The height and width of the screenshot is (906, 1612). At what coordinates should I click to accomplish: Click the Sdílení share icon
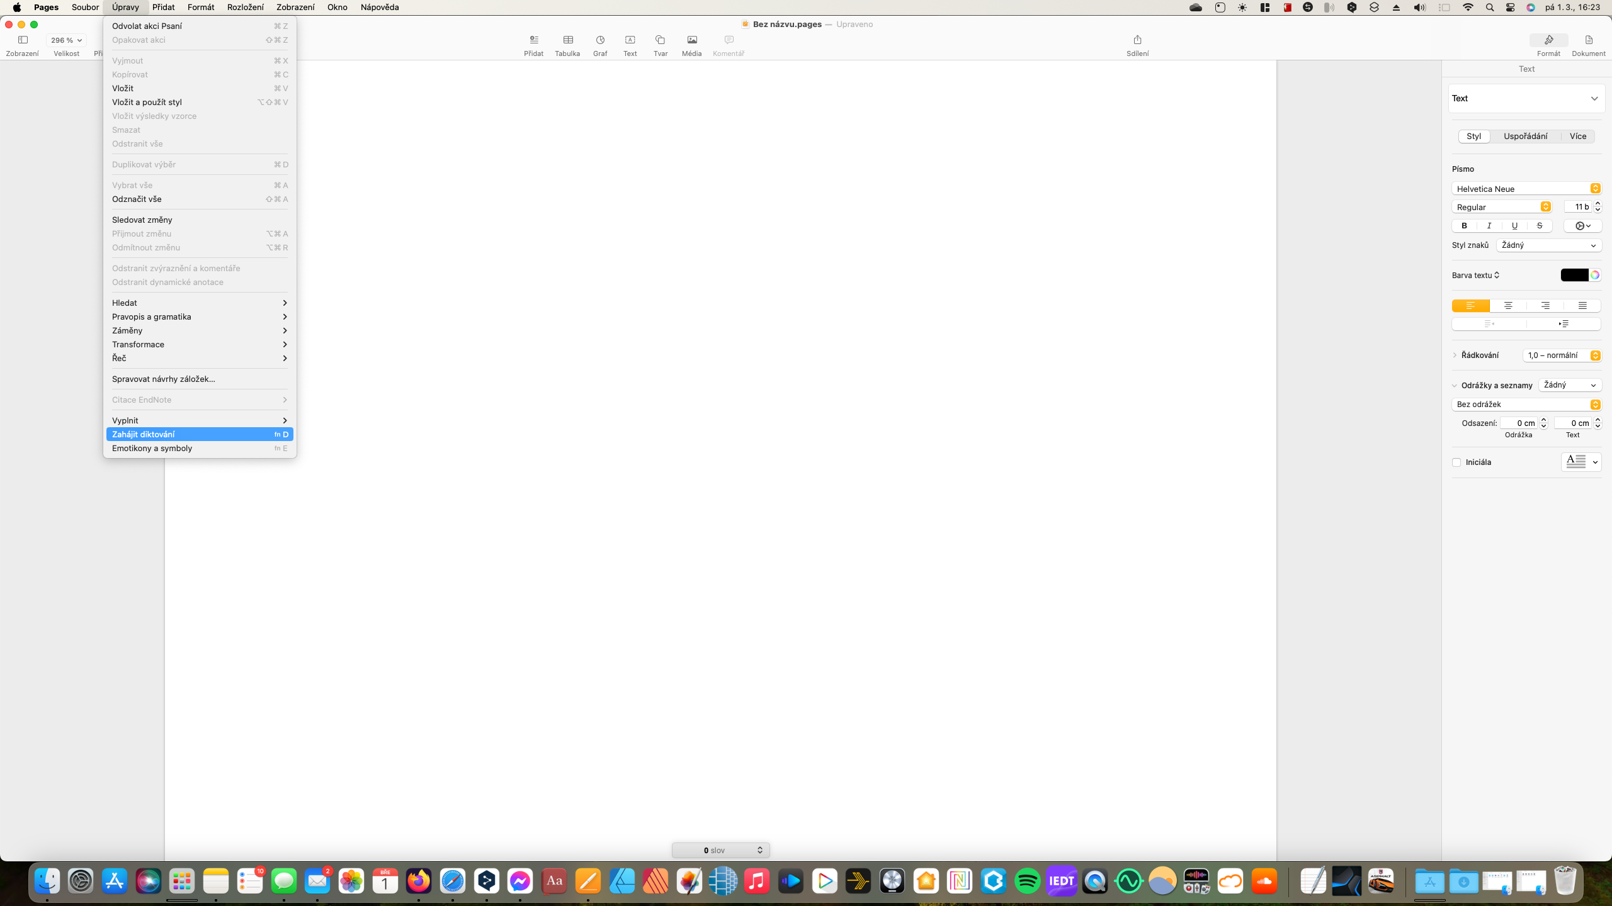(1137, 40)
